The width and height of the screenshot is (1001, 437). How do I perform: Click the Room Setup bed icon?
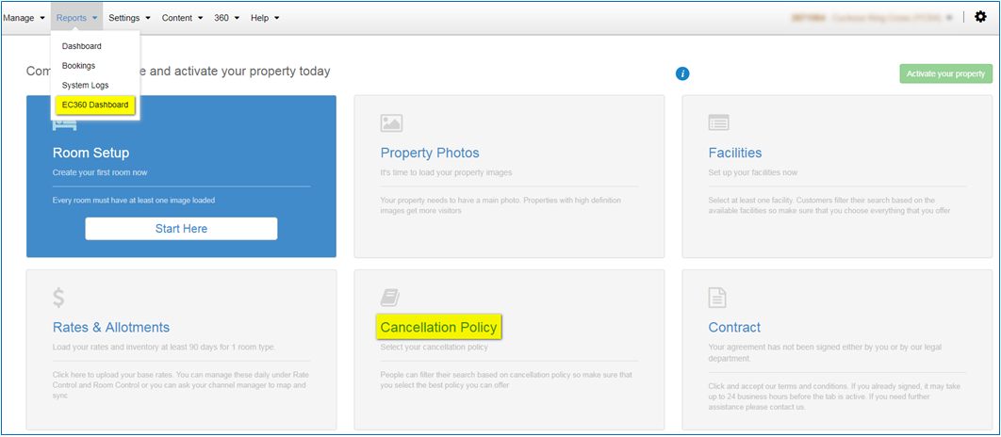pyautogui.click(x=65, y=124)
